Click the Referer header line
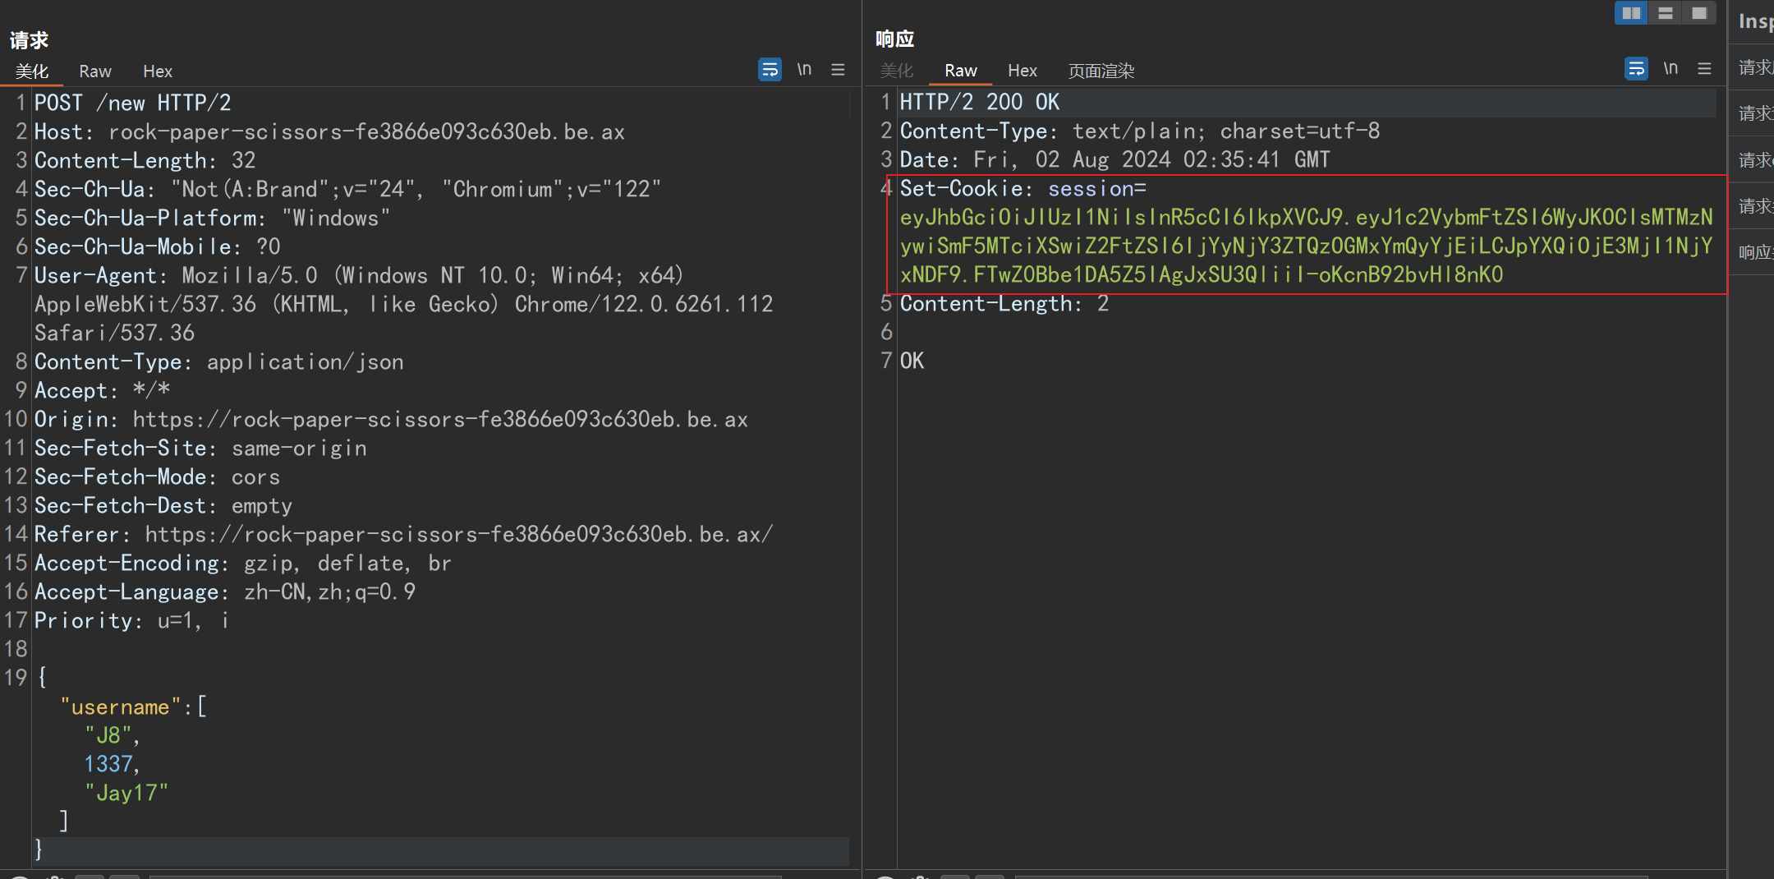1774x879 pixels. click(403, 534)
